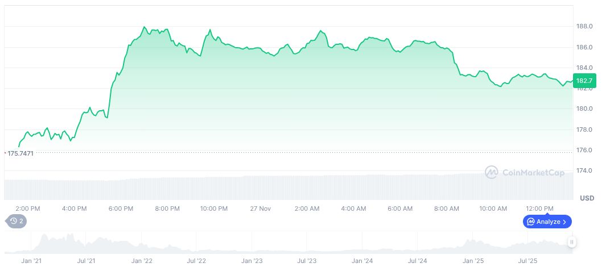Select the 27 Nov date marker
The height and width of the screenshot is (267, 610).
pos(260,209)
